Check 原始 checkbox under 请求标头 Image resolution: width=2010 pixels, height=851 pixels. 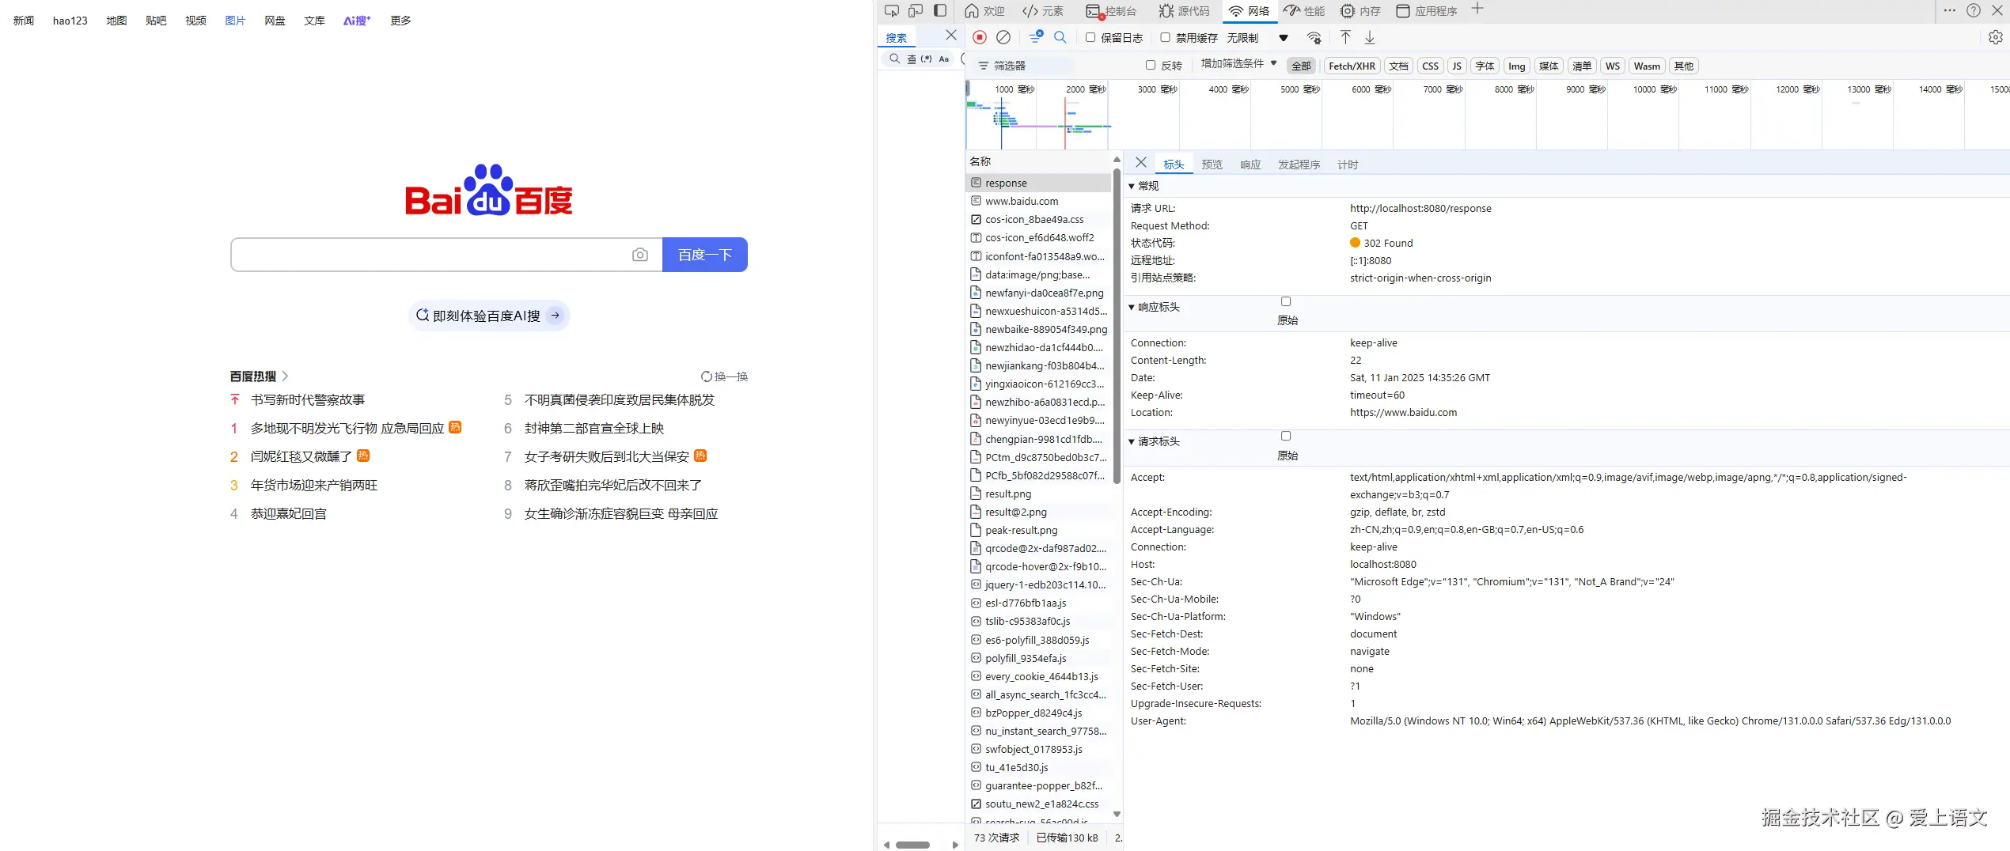(1286, 436)
